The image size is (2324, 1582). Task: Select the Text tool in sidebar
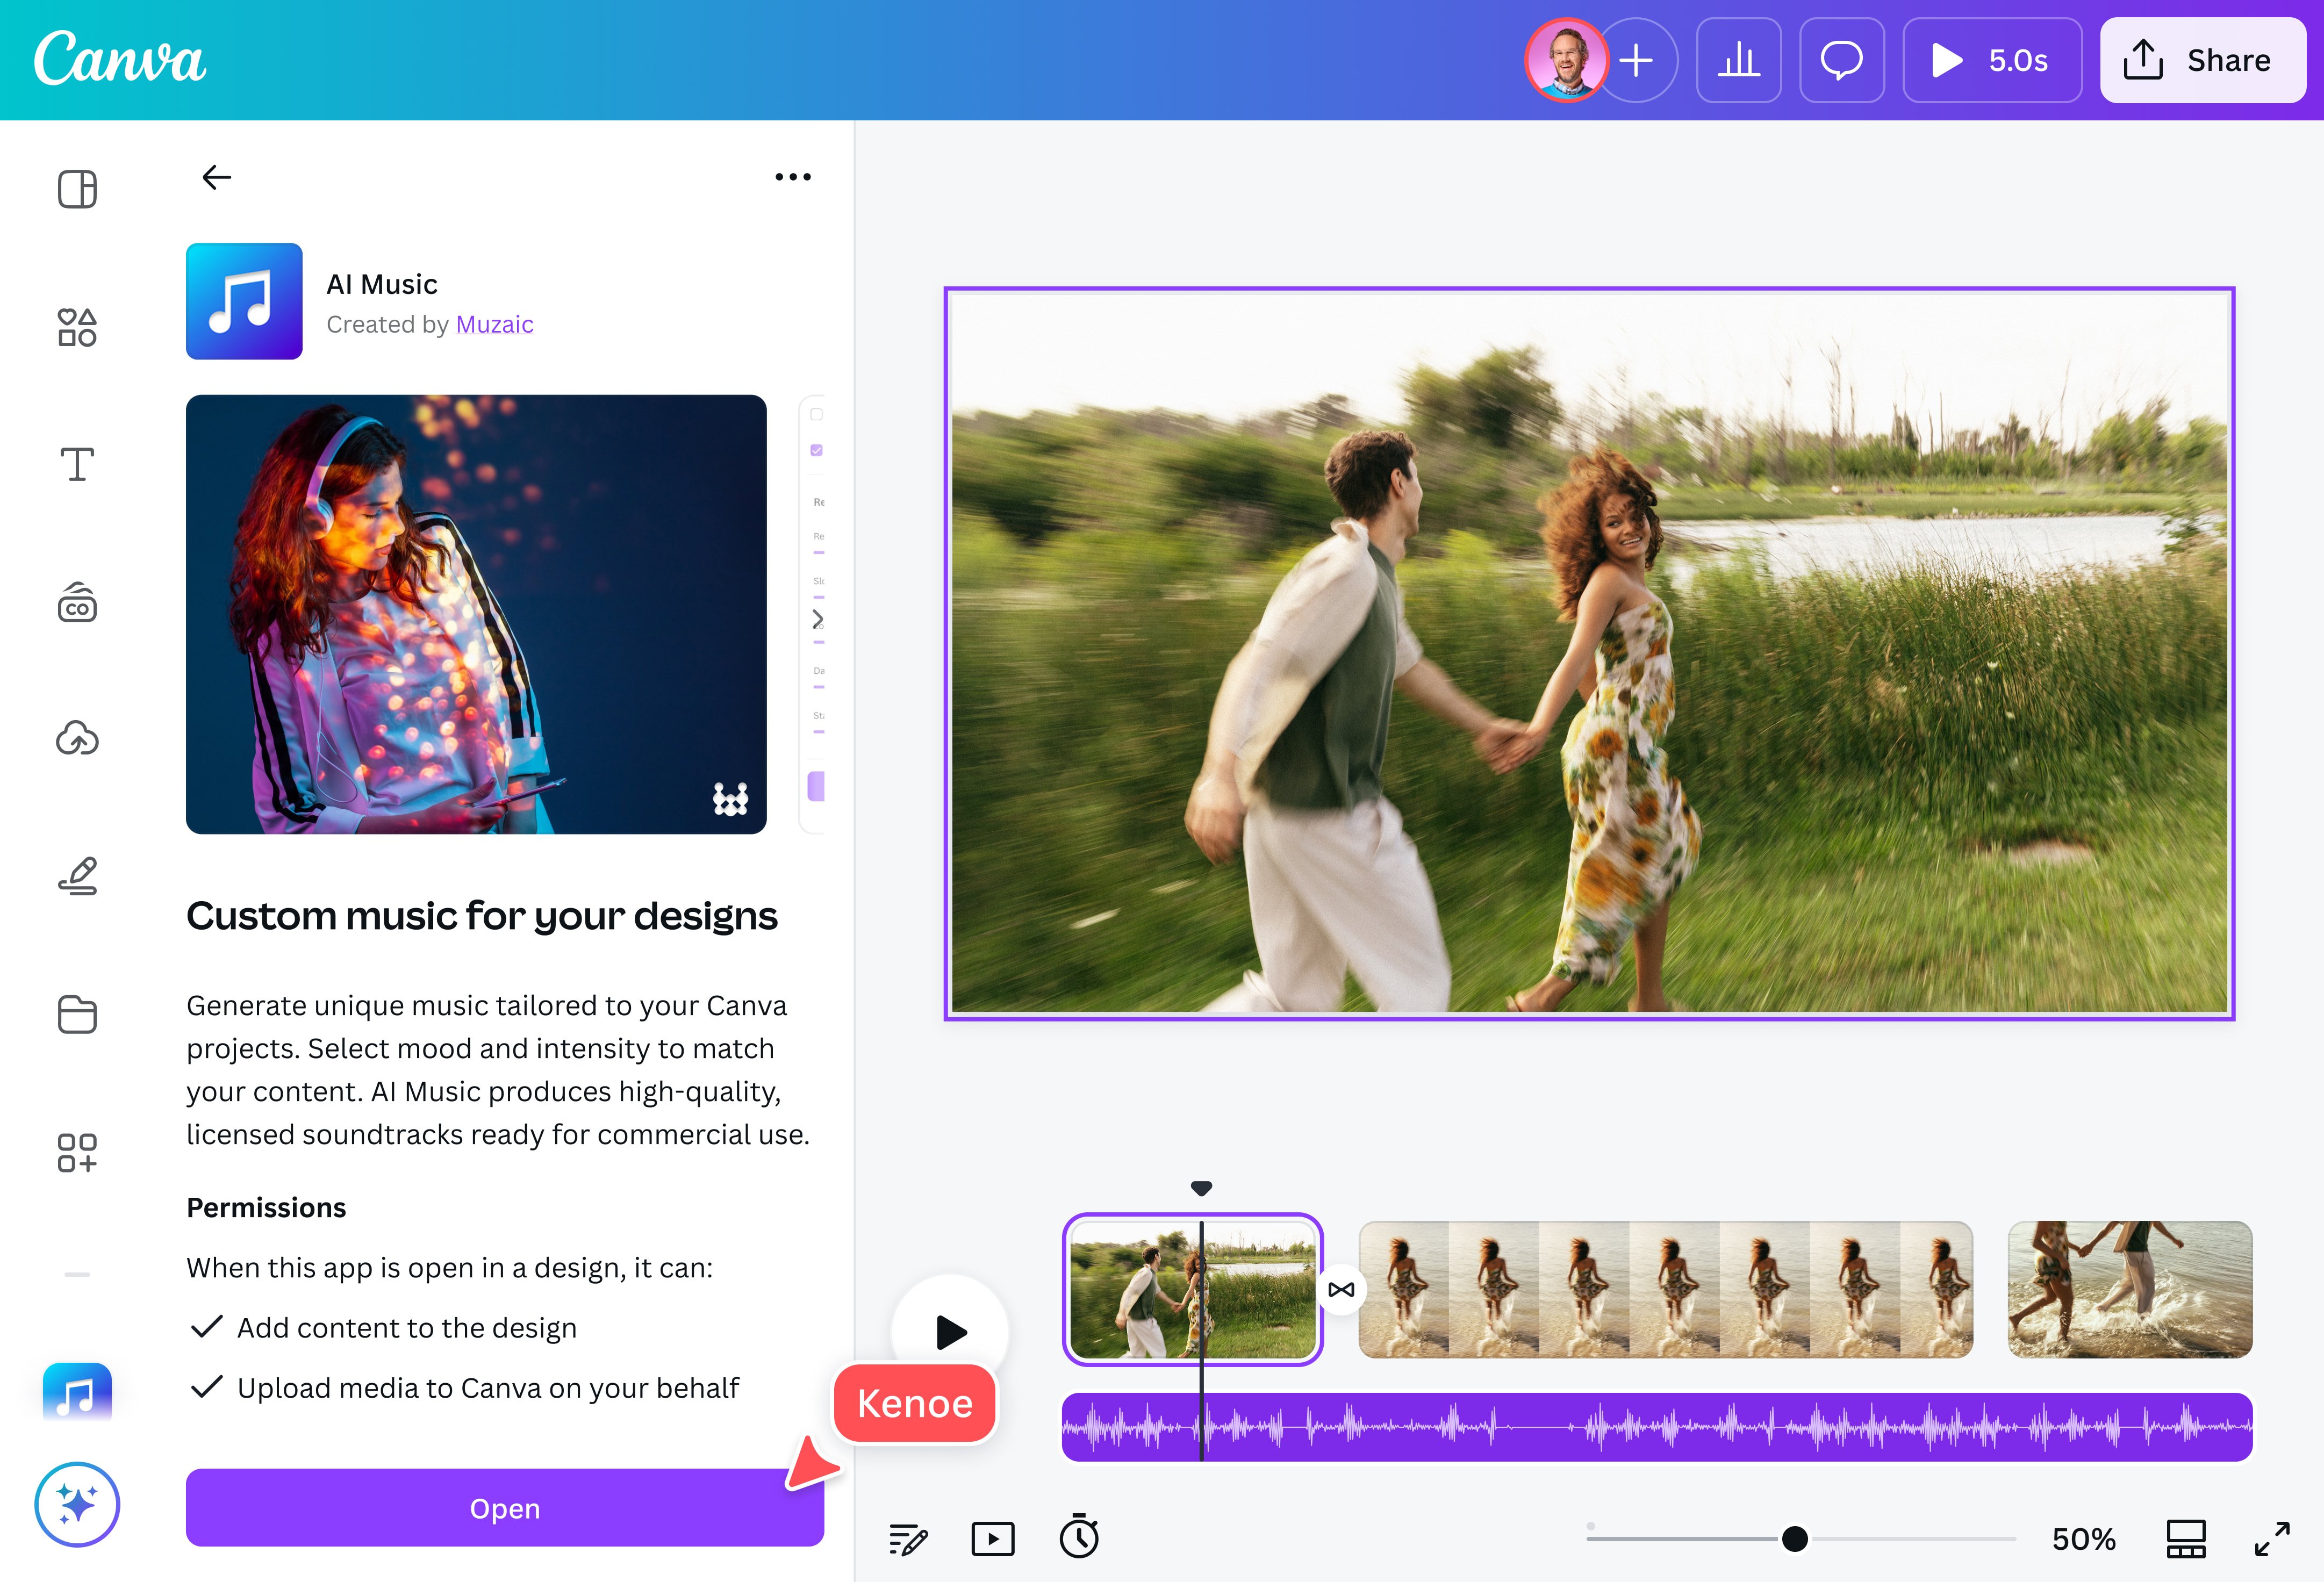pyautogui.click(x=77, y=465)
